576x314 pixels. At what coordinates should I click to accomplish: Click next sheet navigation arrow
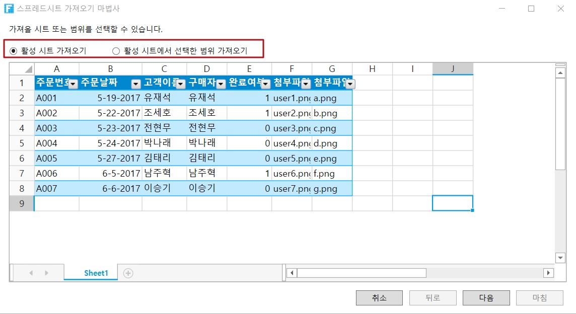47,273
